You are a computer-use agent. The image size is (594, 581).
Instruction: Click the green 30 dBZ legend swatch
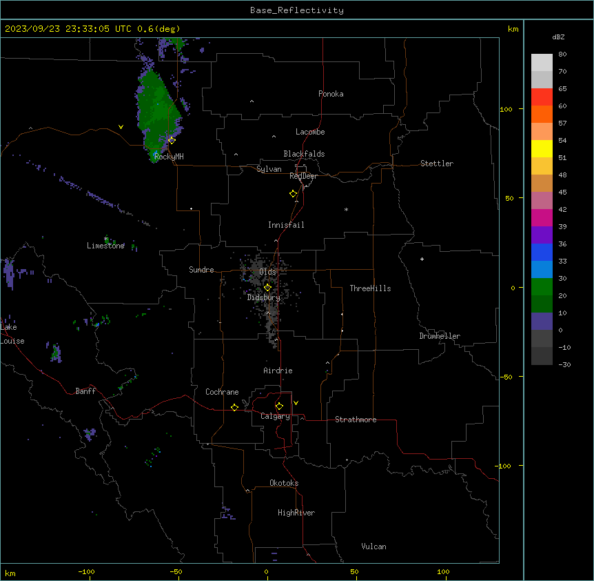tap(542, 287)
